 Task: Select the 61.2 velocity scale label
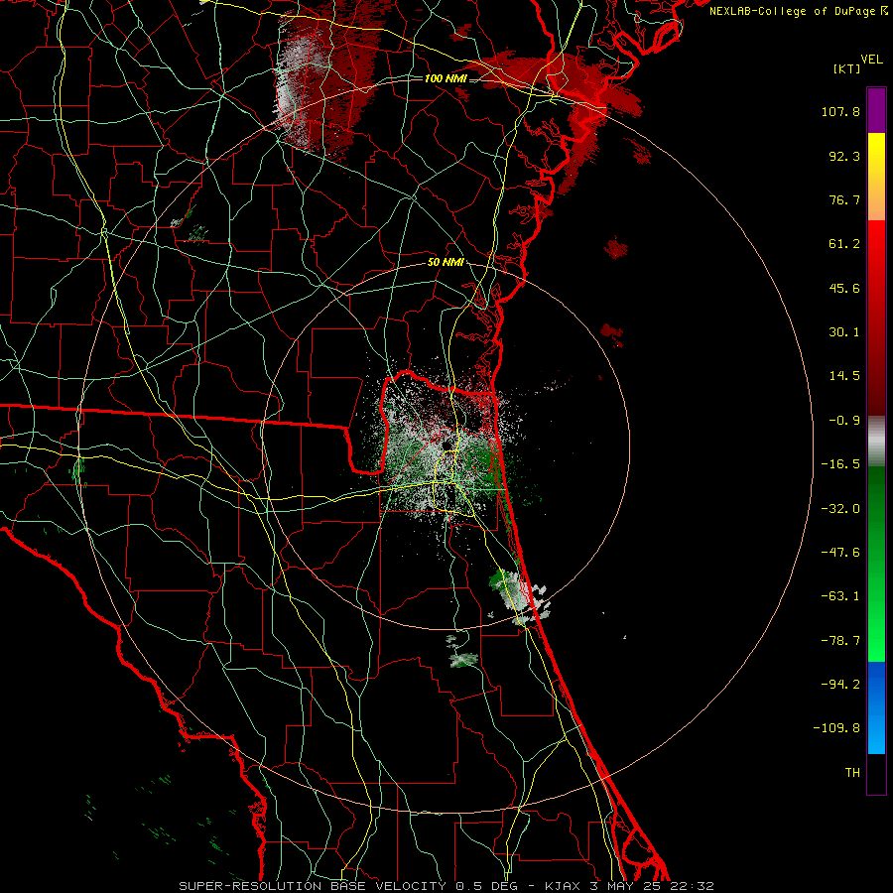(844, 244)
